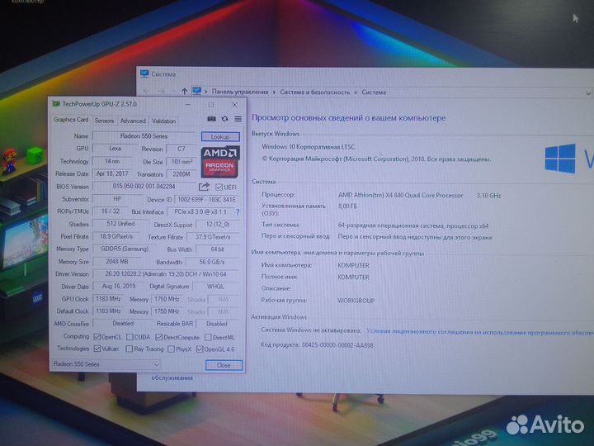594x446 pixels.
Task: Toggle the DirectCompute checkbox
Action: coord(159,337)
